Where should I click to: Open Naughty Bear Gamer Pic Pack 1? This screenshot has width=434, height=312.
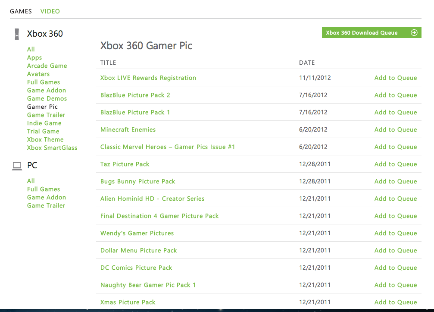[148, 285]
